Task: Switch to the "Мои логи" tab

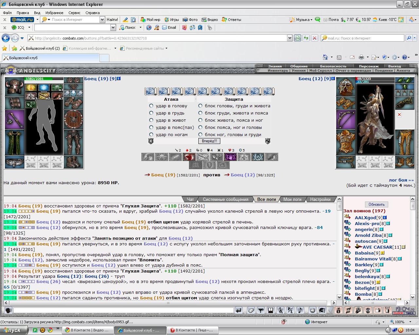Action: click(292, 199)
